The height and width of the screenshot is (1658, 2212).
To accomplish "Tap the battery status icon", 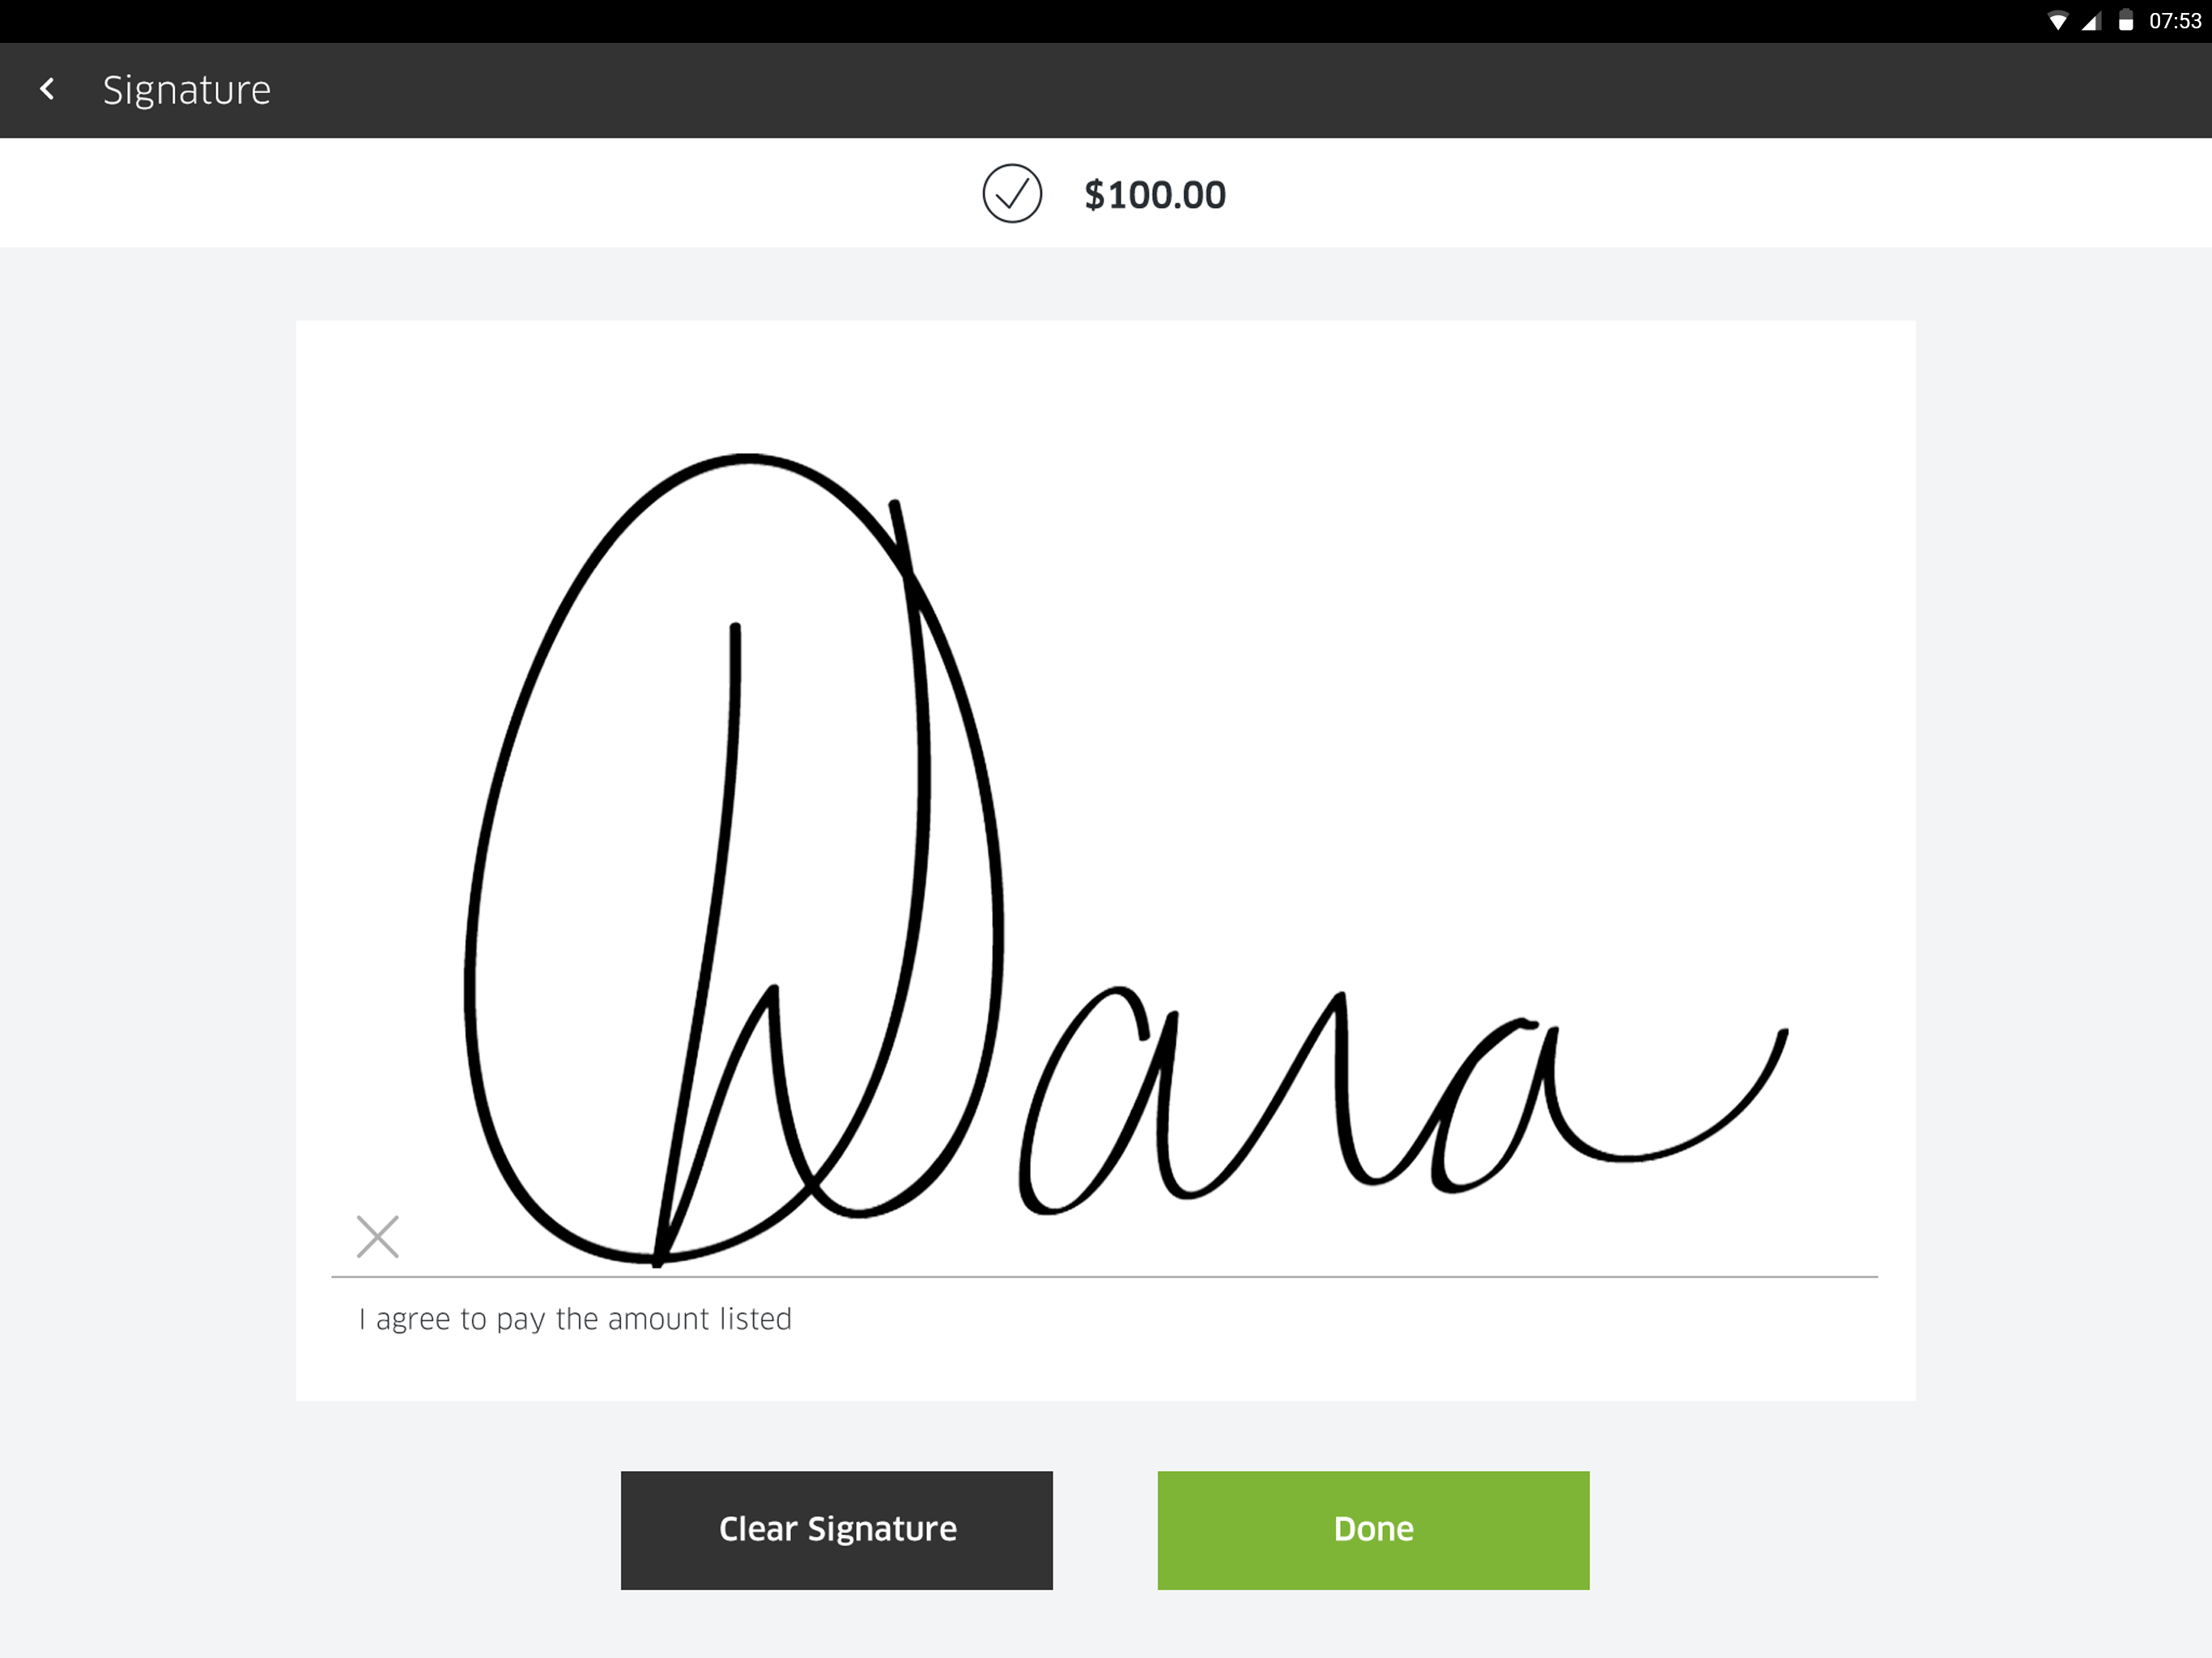I will [x=2126, y=21].
